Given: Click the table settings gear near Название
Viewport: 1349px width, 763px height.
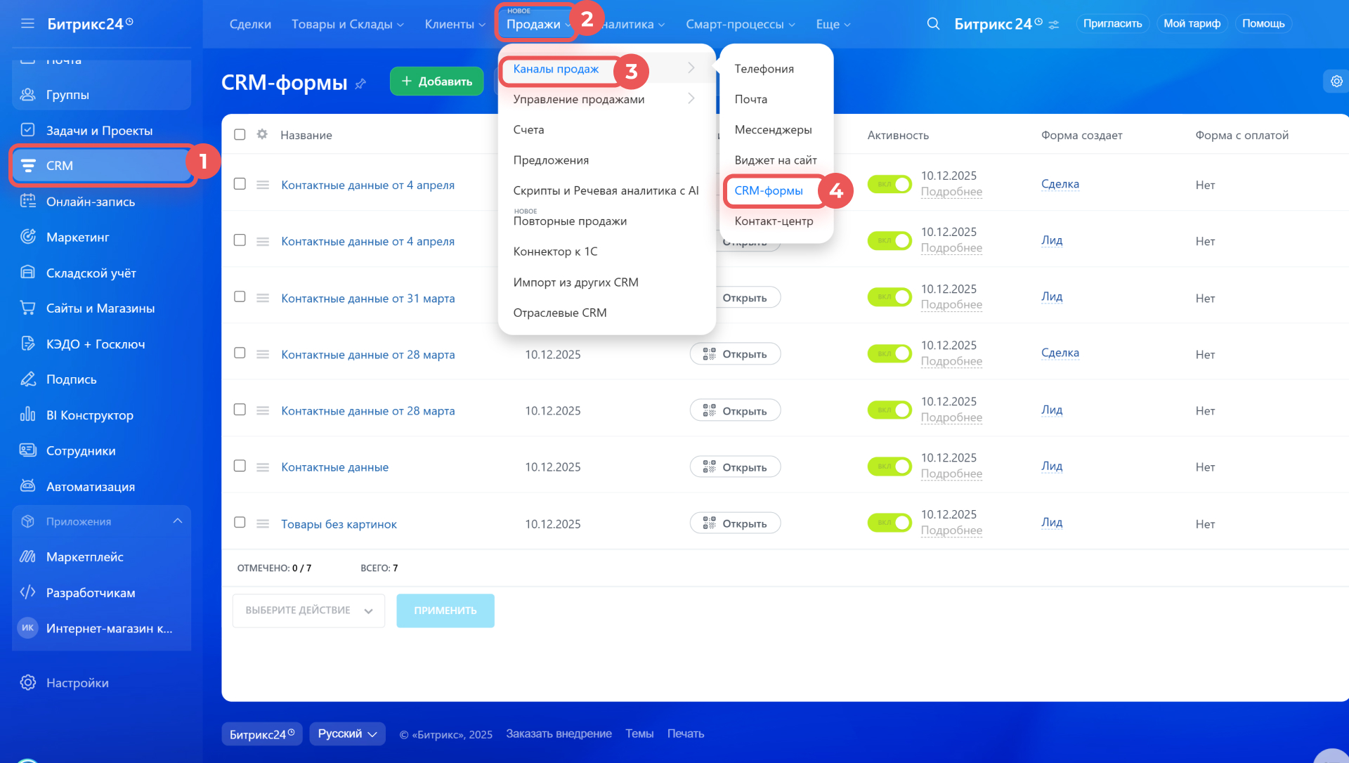Looking at the screenshot, I should coord(262,134).
